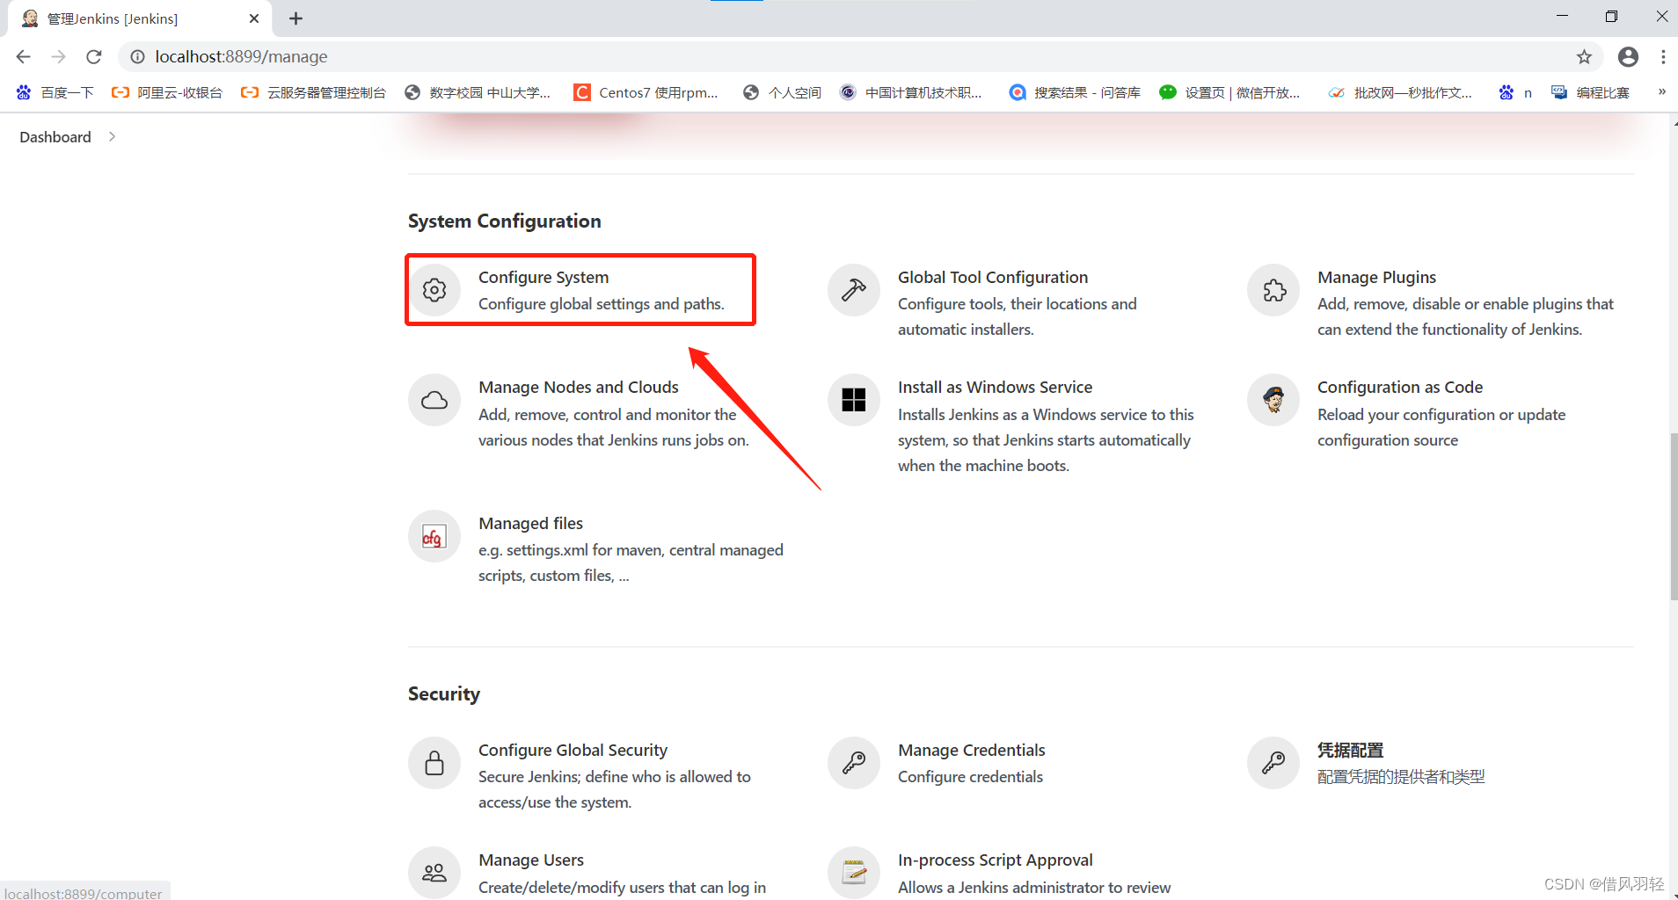The image size is (1678, 900).
Task: Open Install as Windows Service link
Action: click(x=995, y=388)
